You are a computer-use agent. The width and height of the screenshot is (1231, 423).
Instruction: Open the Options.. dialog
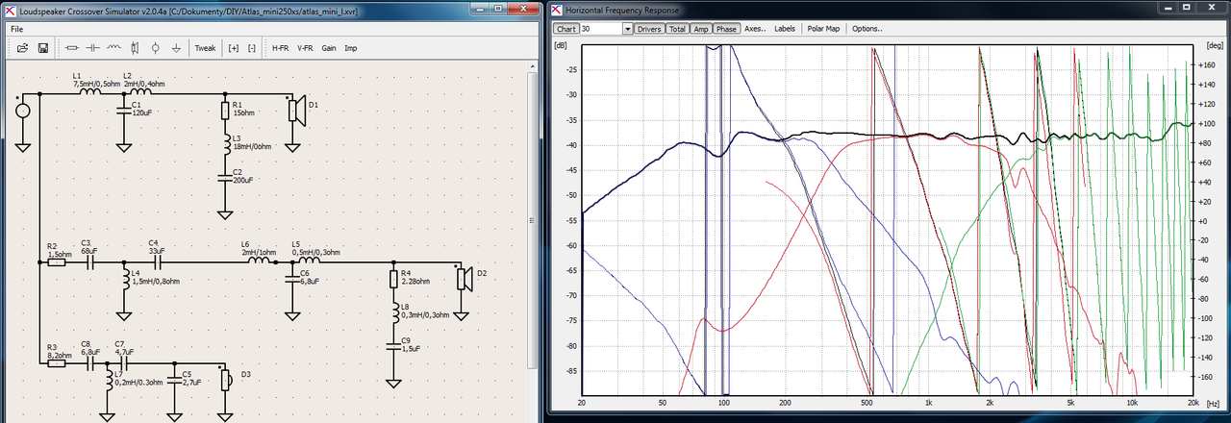pyautogui.click(x=867, y=29)
